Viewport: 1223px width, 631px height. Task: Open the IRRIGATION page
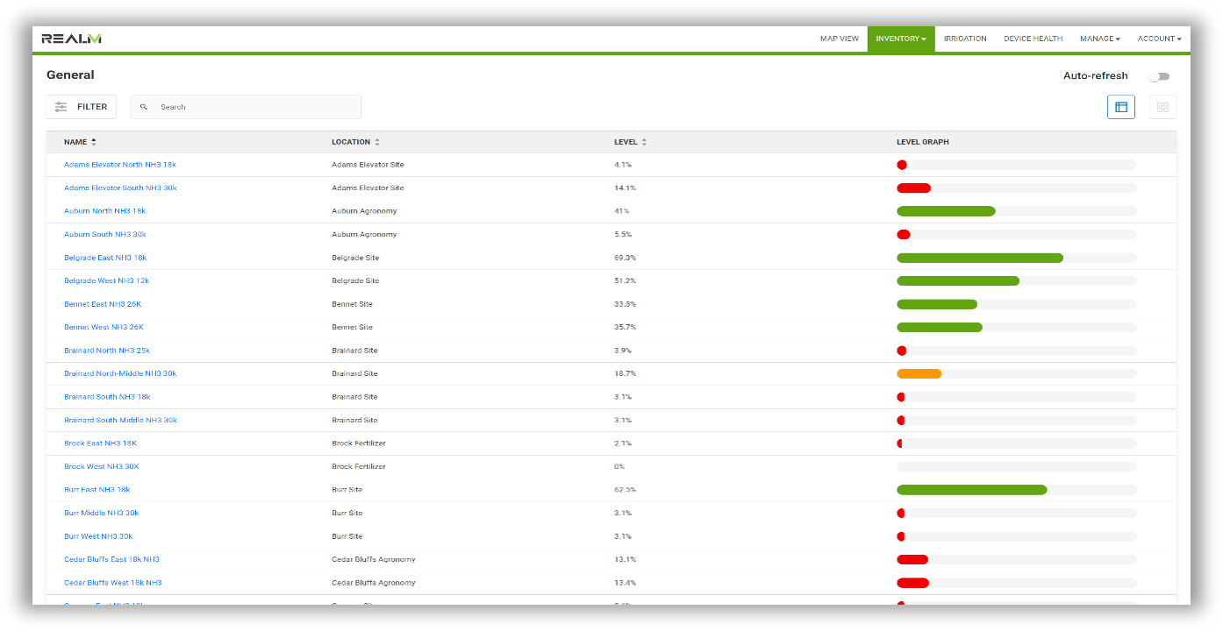point(965,39)
